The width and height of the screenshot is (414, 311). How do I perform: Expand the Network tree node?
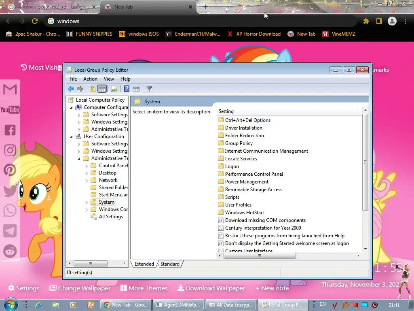click(x=87, y=181)
